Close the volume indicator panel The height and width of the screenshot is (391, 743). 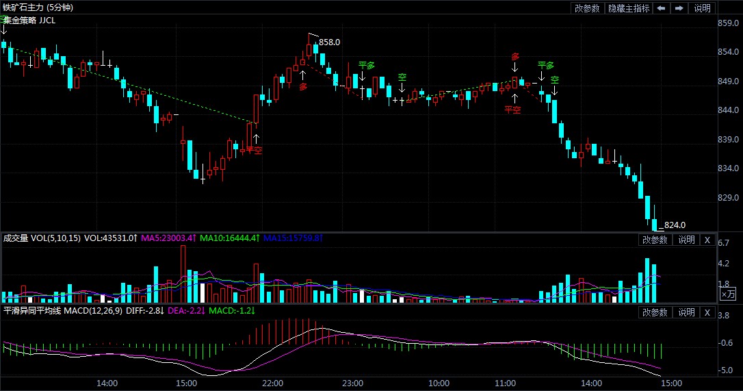tap(707, 240)
